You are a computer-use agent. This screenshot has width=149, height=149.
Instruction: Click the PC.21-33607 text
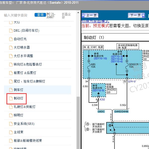click(x=51, y=16)
